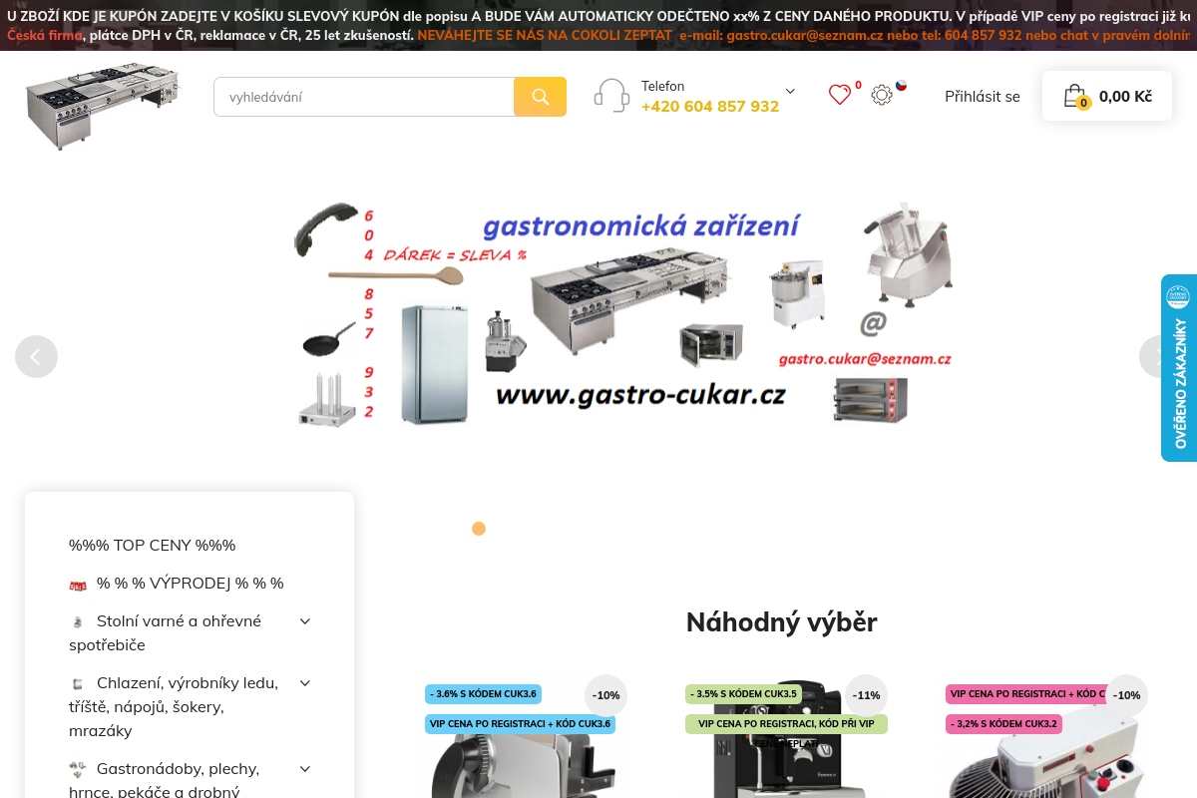Open Stolní varné a ohřevné spotřebiče

[x=166, y=632]
